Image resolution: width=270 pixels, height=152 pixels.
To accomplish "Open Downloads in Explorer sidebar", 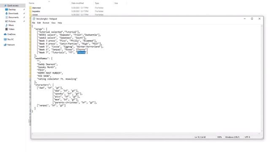I will click(x=13, y=14).
